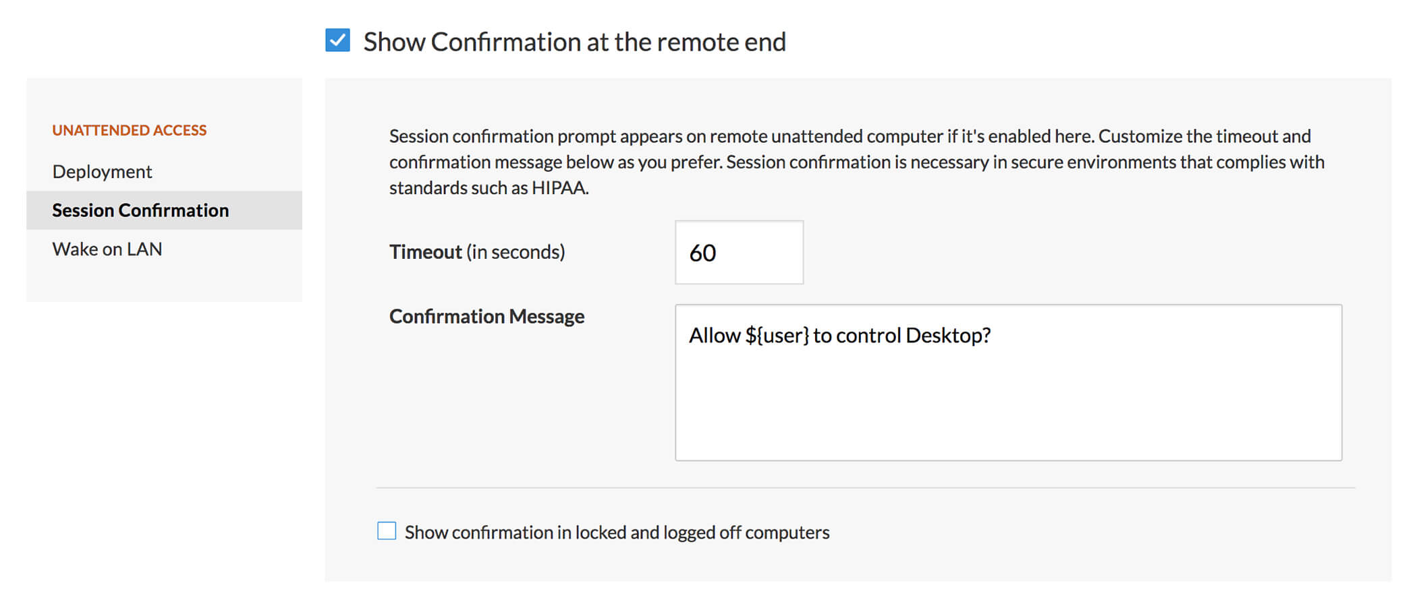Go to Wake on LAN settings
This screenshot has width=1417, height=604.
107,249
